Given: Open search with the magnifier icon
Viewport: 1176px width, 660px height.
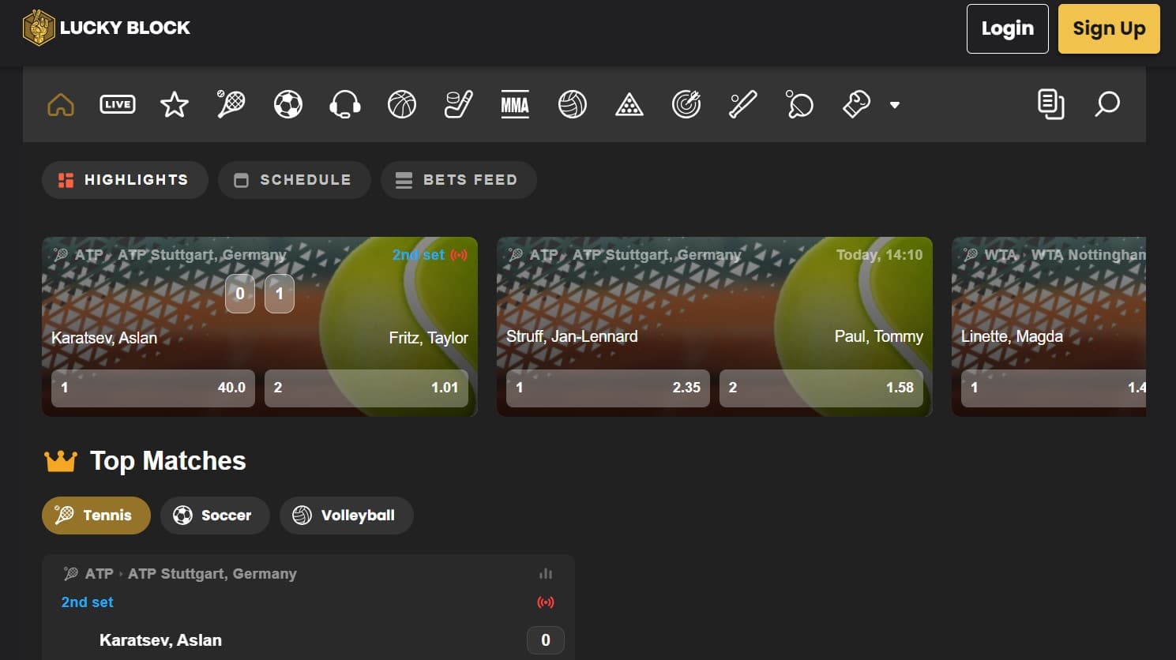Looking at the screenshot, I should 1107,104.
